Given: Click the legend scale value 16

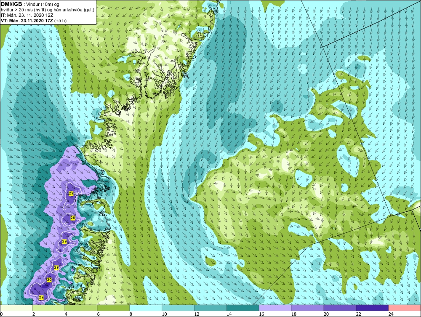Looking at the screenshot, I should [261, 314].
